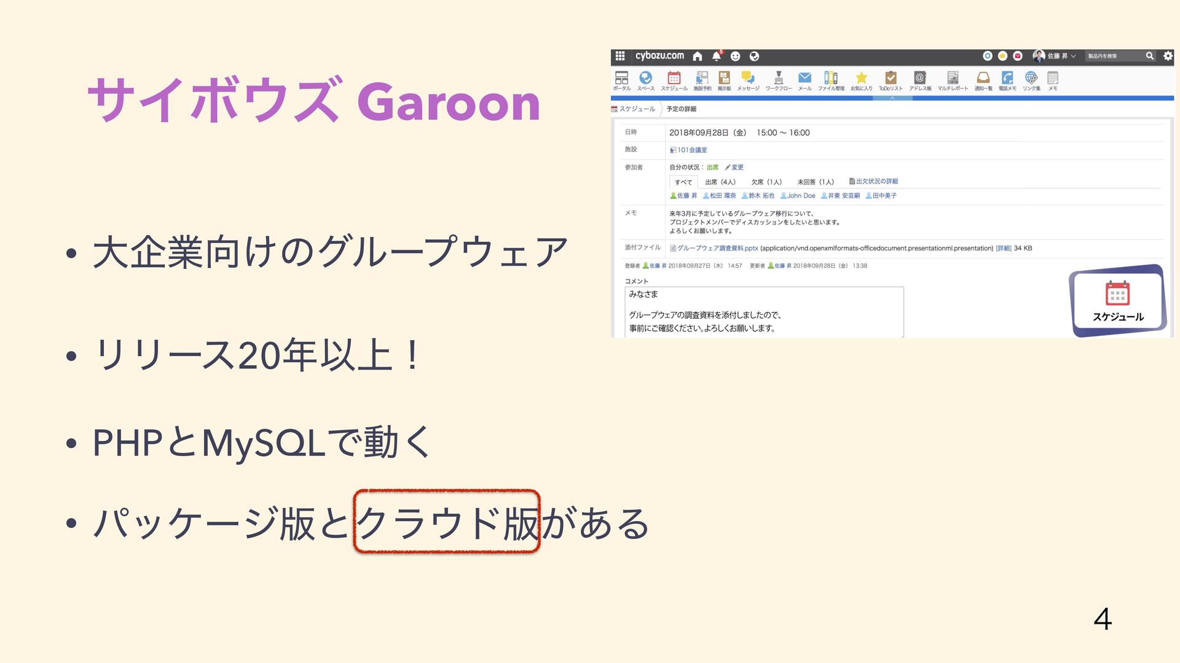The image size is (1180, 663).
Task: Expand the 佐藤 昇 user menu
Action: [1057, 56]
